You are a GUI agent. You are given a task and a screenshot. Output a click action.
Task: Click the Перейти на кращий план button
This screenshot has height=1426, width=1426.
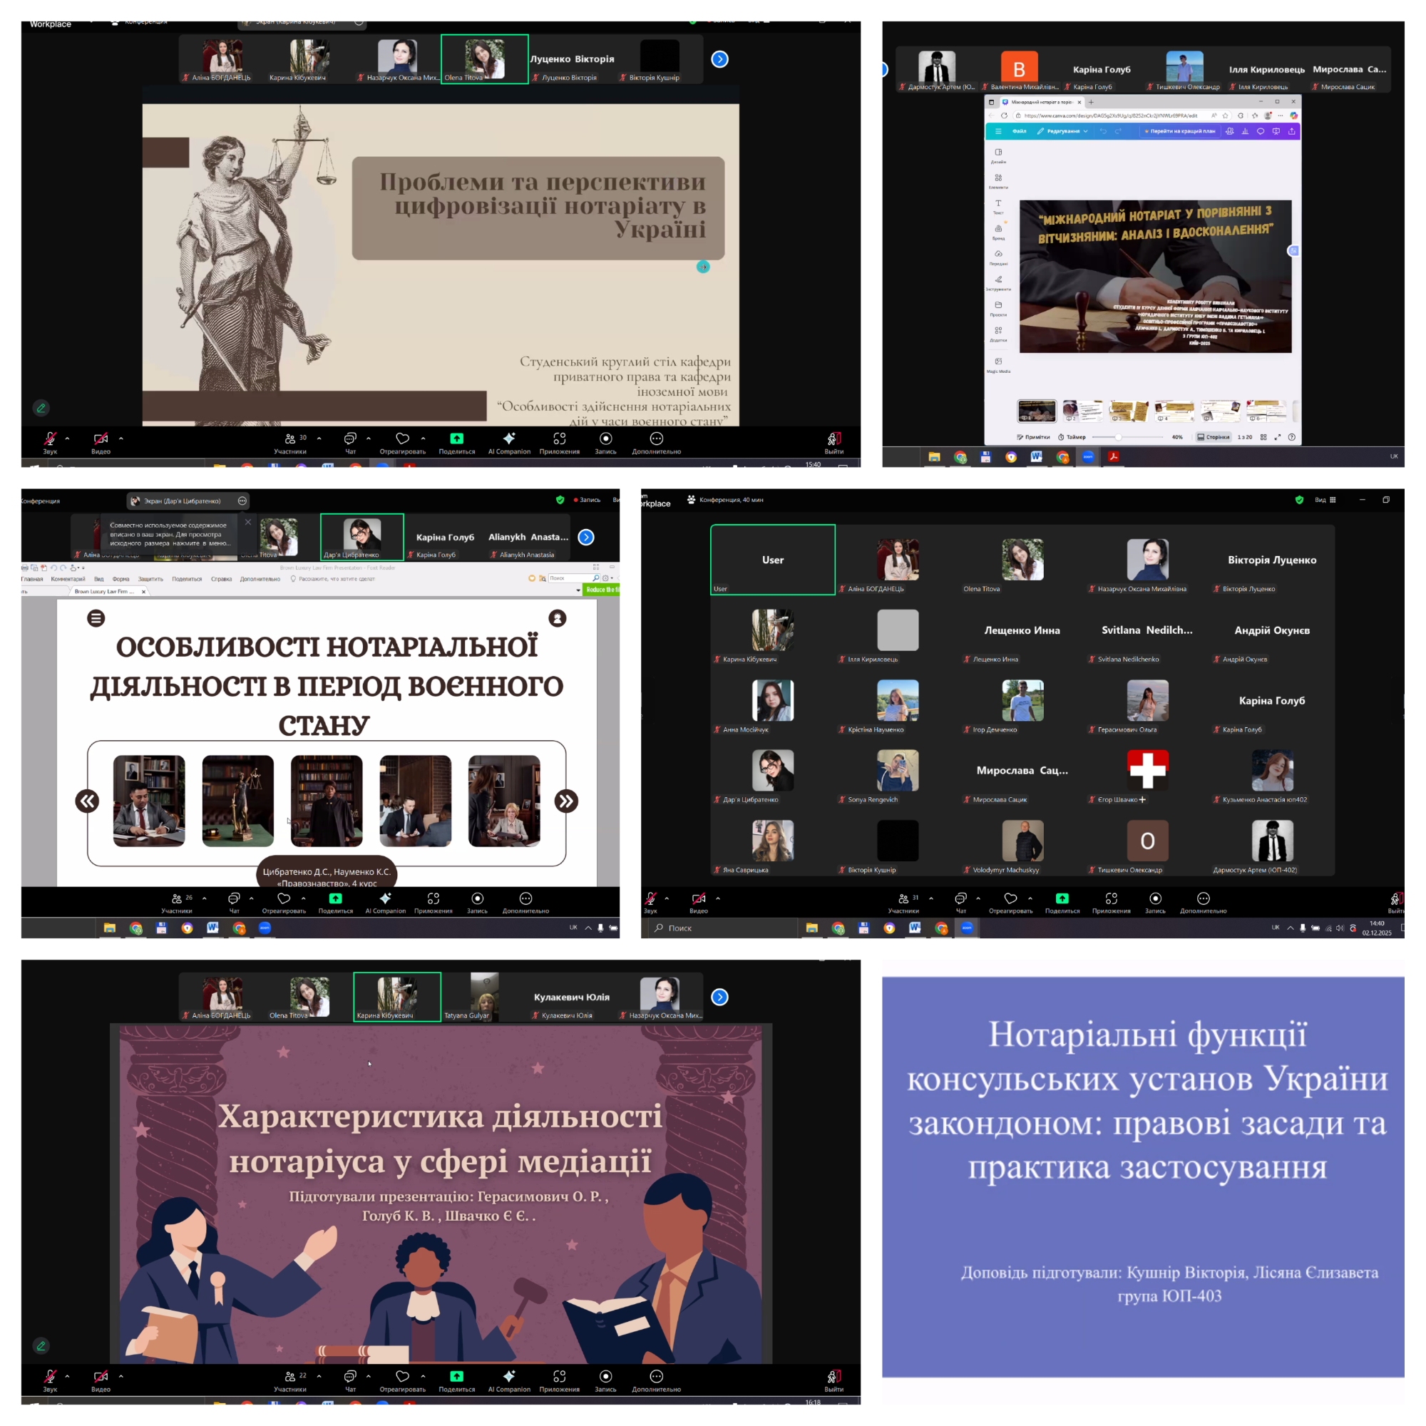coord(1179,131)
